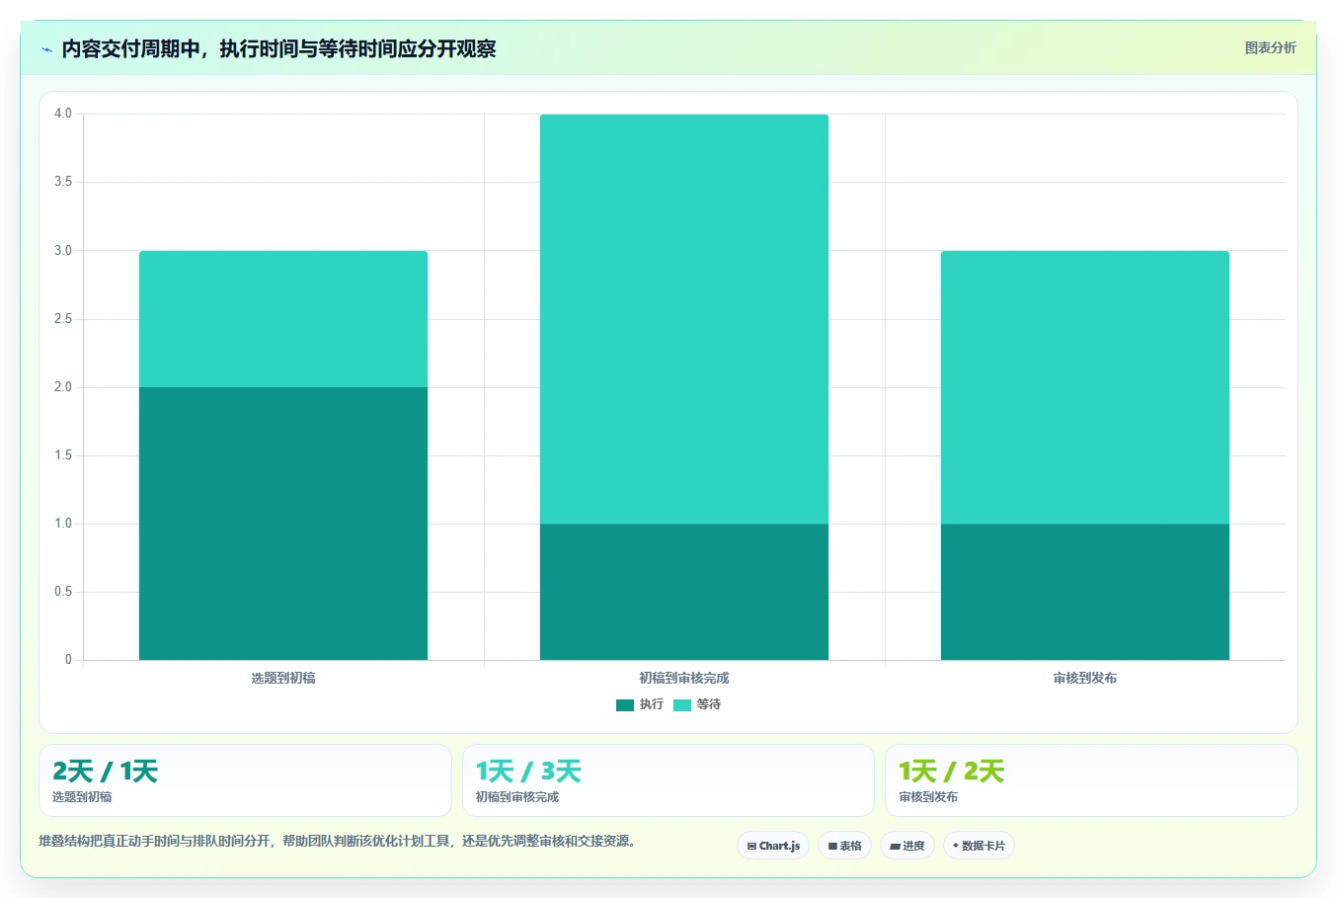This screenshot has width=1337, height=898.
Task: Click the light 等待 bar segment for 选题到初稿
Action: [283, 319]
